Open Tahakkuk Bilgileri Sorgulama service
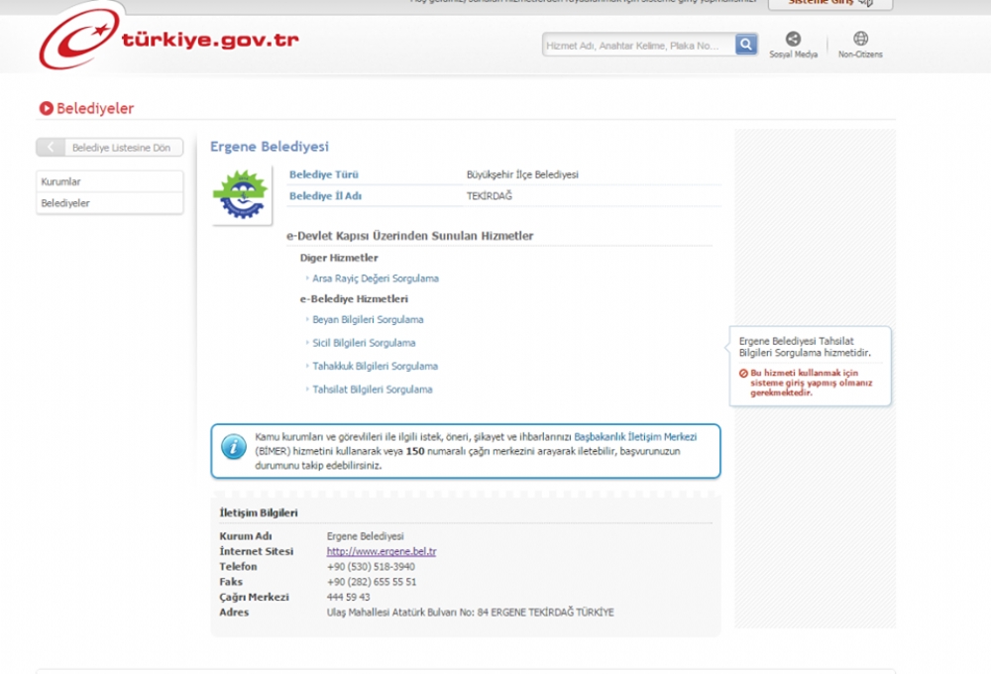 point(375,366)
